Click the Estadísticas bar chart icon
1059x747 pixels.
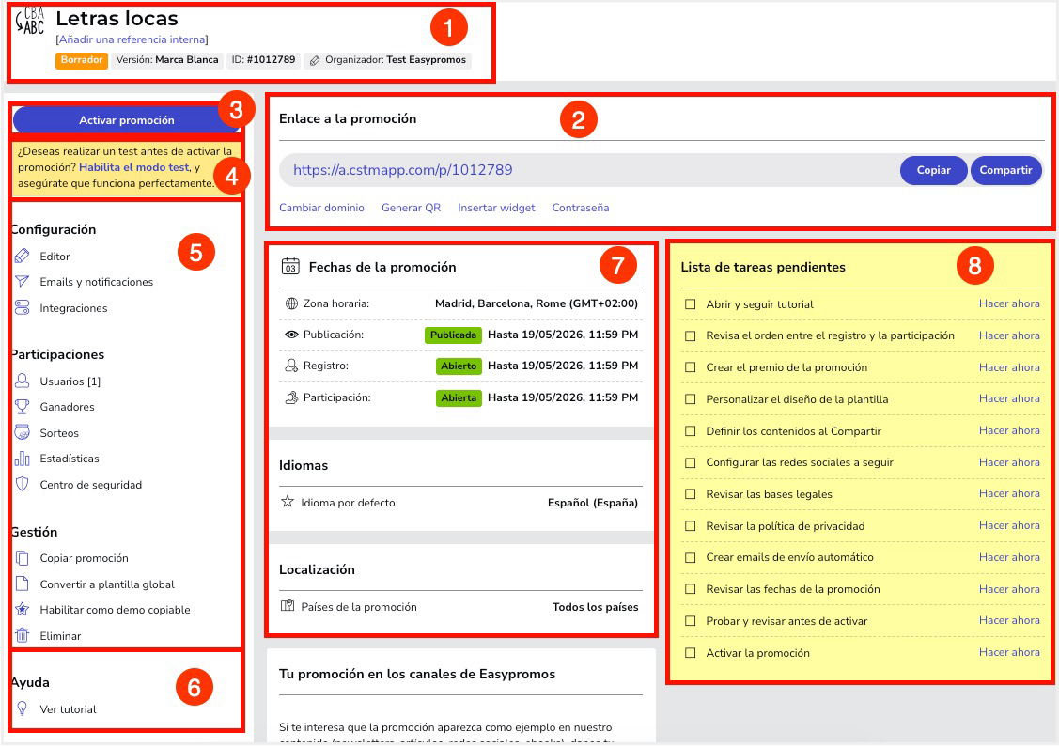pyautogui.click(x=23, y=459)
